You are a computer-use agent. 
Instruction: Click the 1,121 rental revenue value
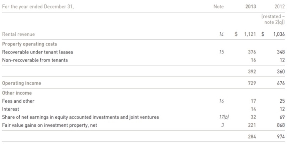(249, 34)
